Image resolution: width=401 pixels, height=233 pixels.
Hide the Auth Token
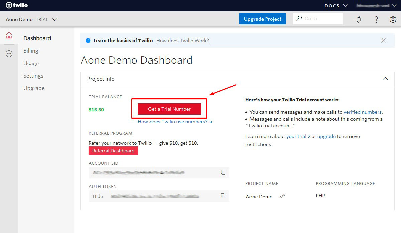pos(98,196)
